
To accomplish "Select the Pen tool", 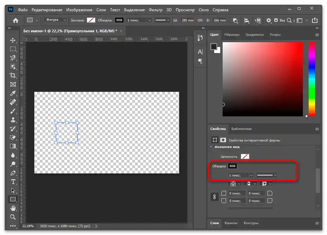I will 13,173.
